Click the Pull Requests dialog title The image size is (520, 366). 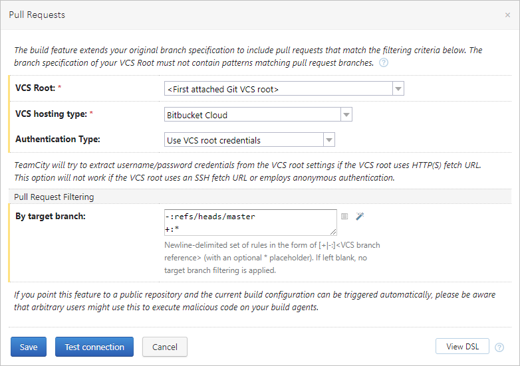[37, 15]
